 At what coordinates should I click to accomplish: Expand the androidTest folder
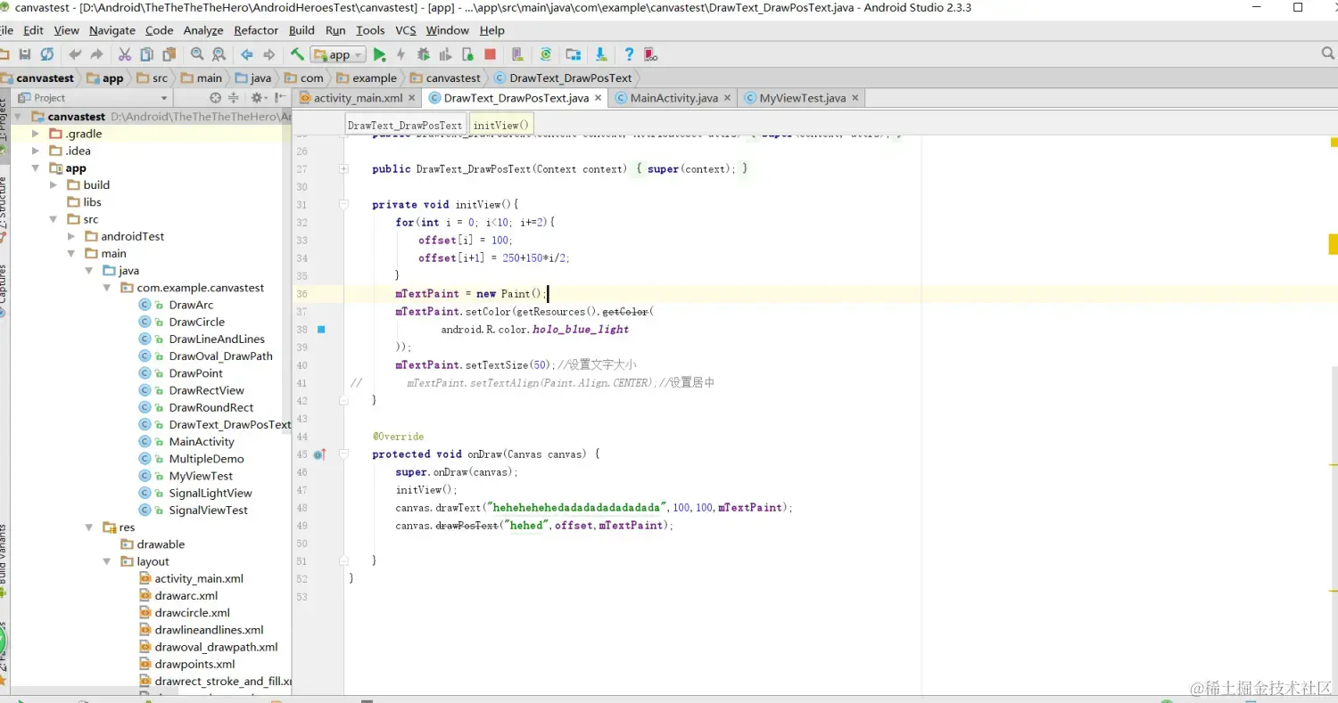pos(71,235)
